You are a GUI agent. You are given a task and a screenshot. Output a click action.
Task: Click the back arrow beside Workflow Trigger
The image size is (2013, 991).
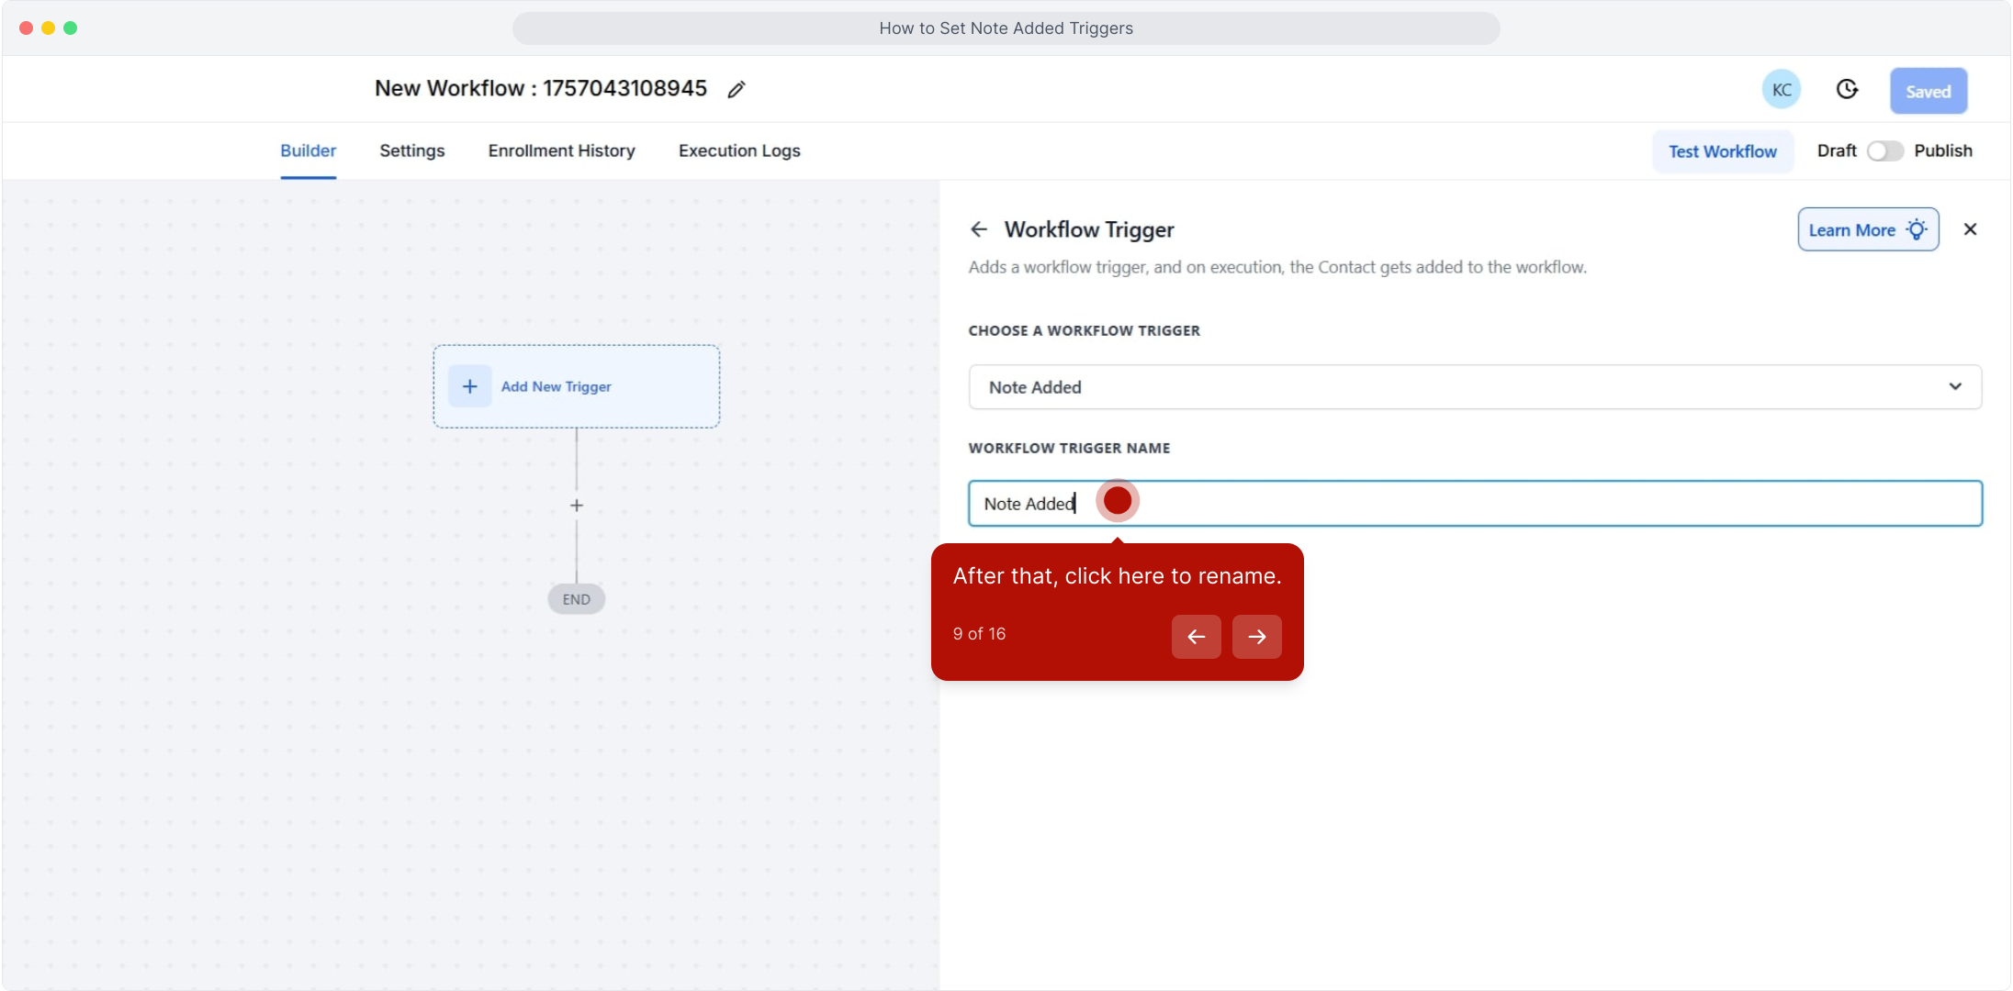[979, 229]
